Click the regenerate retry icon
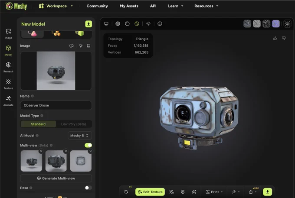This screenshot has height=198, width=295. (x=126, y=192)
